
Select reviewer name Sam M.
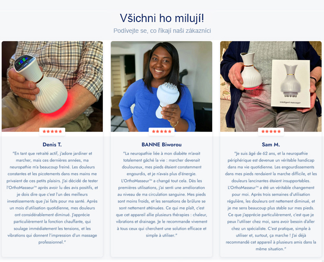[271, 145]
